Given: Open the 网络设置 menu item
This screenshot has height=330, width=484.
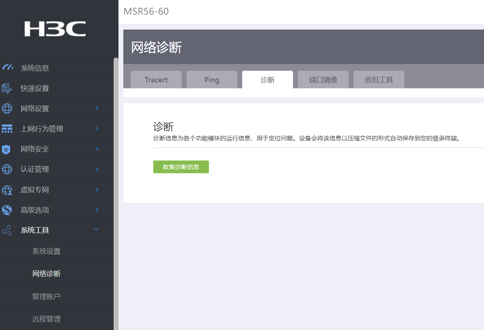Looking at the screenshot, I should pyautogui.click(x=57, y=109).
